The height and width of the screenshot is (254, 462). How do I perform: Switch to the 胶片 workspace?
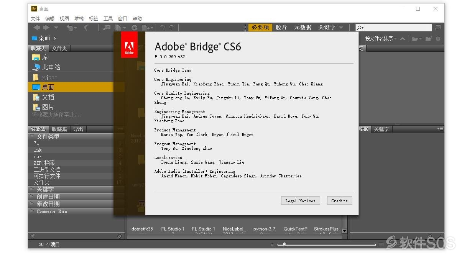[x=281, y=28]
